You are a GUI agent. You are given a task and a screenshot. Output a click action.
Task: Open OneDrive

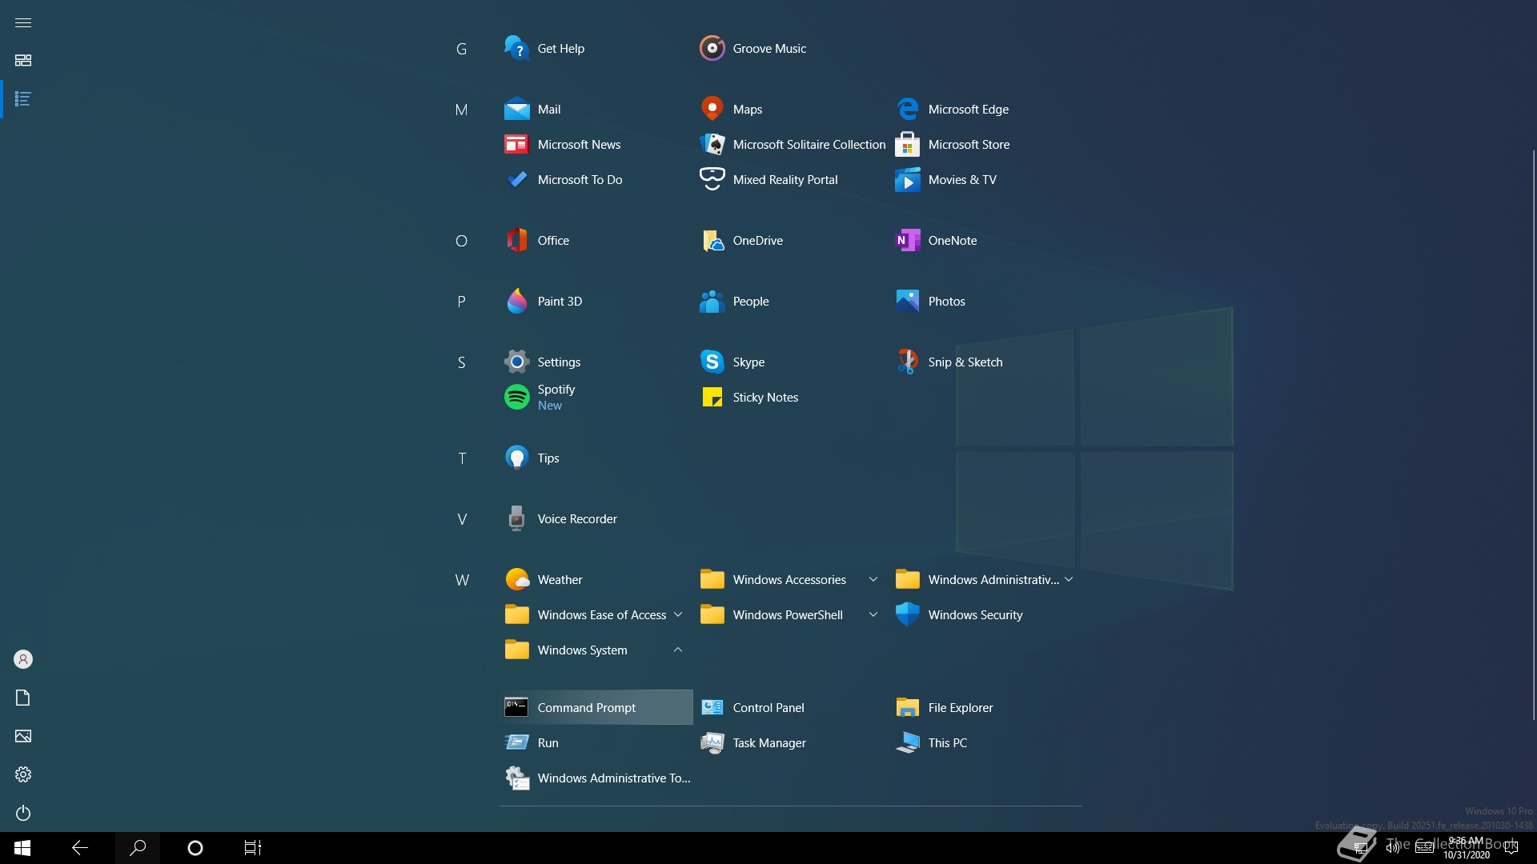[791, 240]
